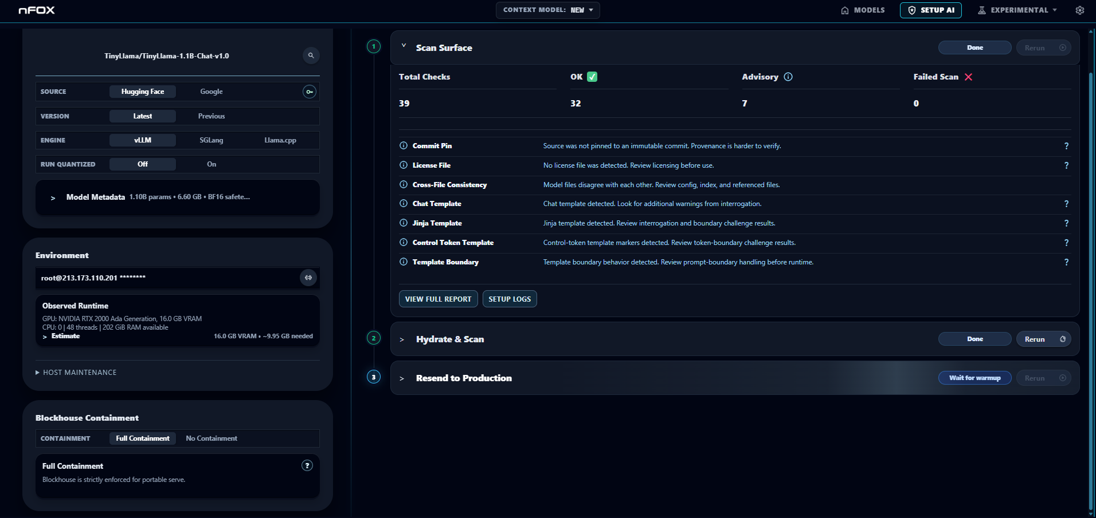Viewport: 1096px width, 518px height.
Task: Choose SGLang engine
Action: coord(212,140)
